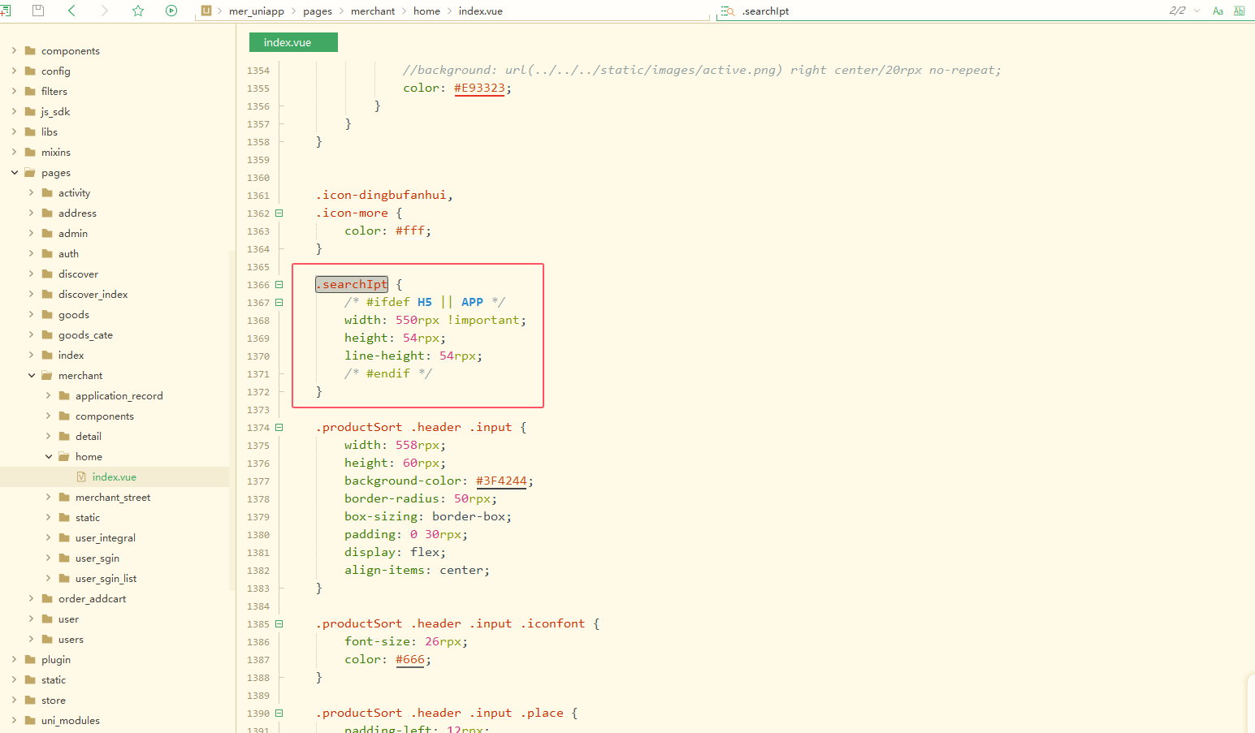Screen dimensions: 1255x733
Task: Switch to the index.vue editor tab
Action: coord(293,42)
